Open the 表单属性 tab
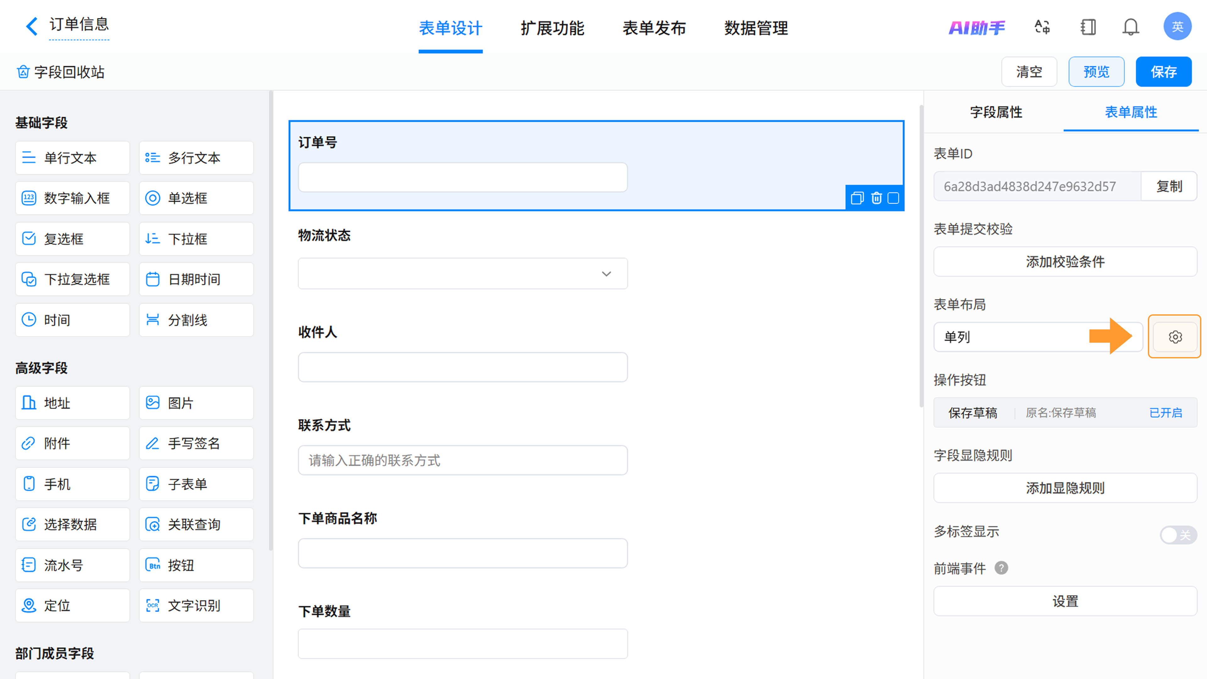Screen dimensions: 1207x679 point(1131,112)
